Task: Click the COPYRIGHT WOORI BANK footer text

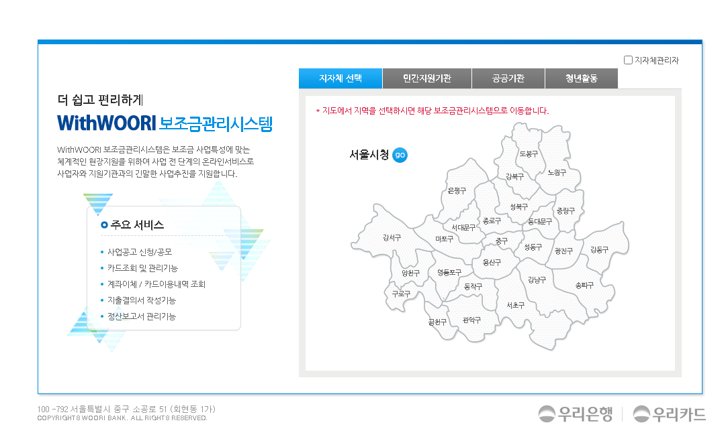Action: (122, 418)
